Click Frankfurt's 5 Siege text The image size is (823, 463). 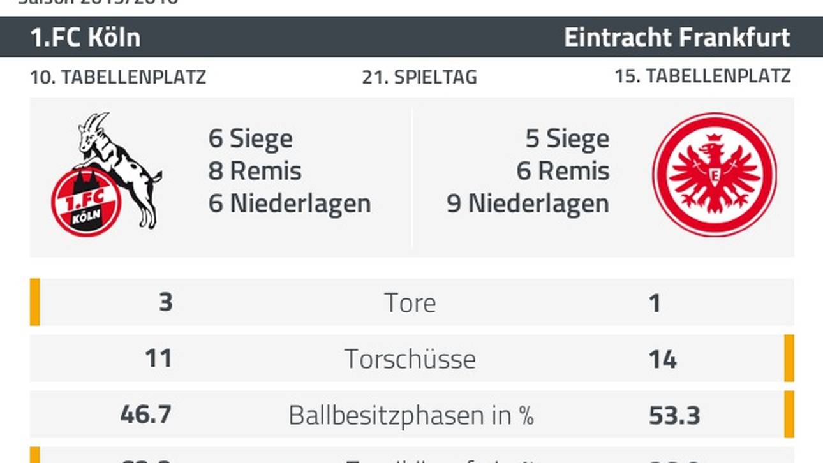point(567,138)
